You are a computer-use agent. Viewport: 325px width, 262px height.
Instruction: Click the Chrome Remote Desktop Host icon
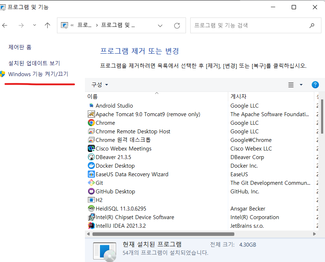coord(91,132)
